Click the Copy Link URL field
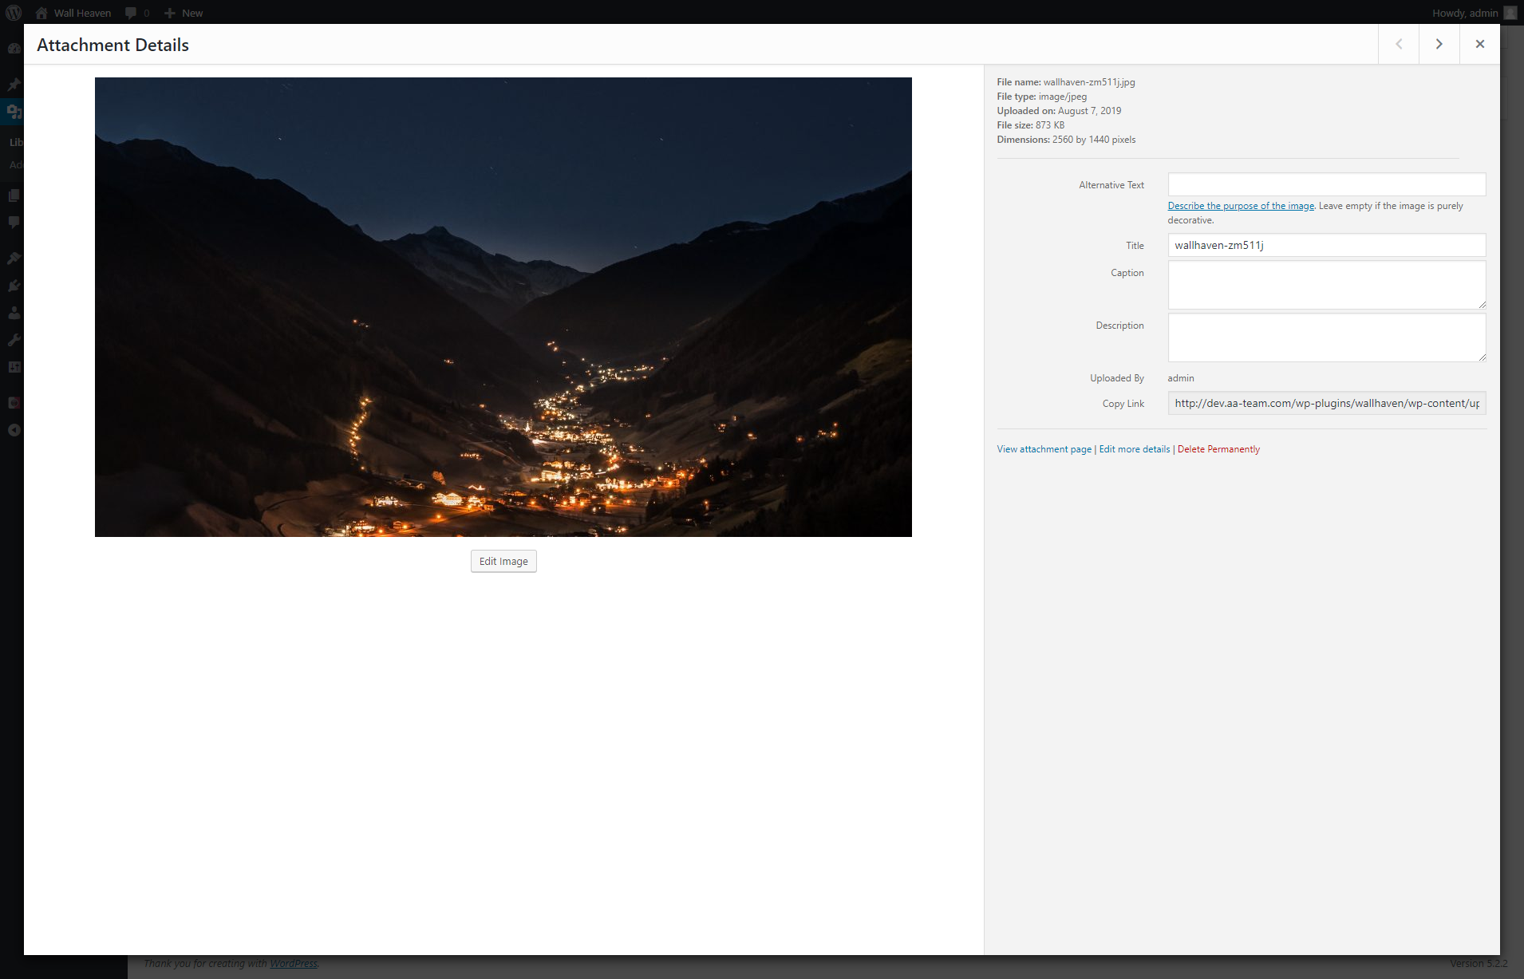This screenshot has height=979, width=1524. (x=1327, y=403)
